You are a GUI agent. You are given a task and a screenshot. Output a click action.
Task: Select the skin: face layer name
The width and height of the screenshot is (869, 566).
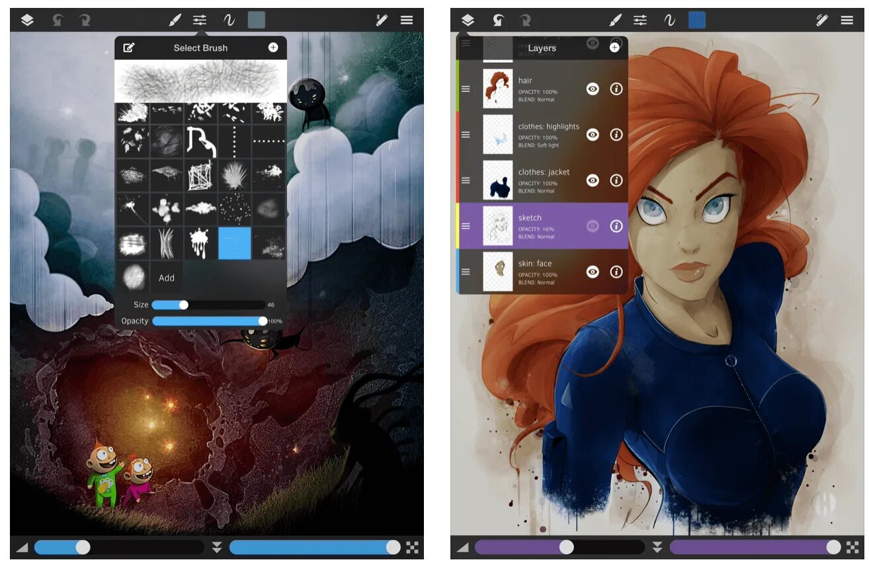(535, 263)
